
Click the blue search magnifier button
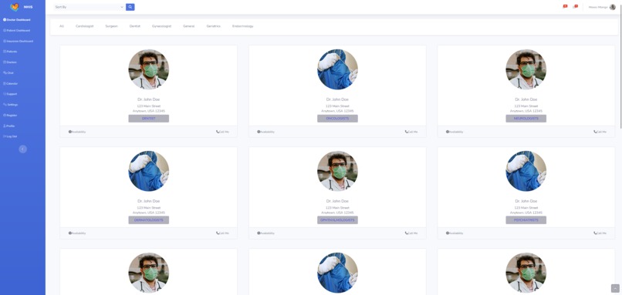(130, 7)
